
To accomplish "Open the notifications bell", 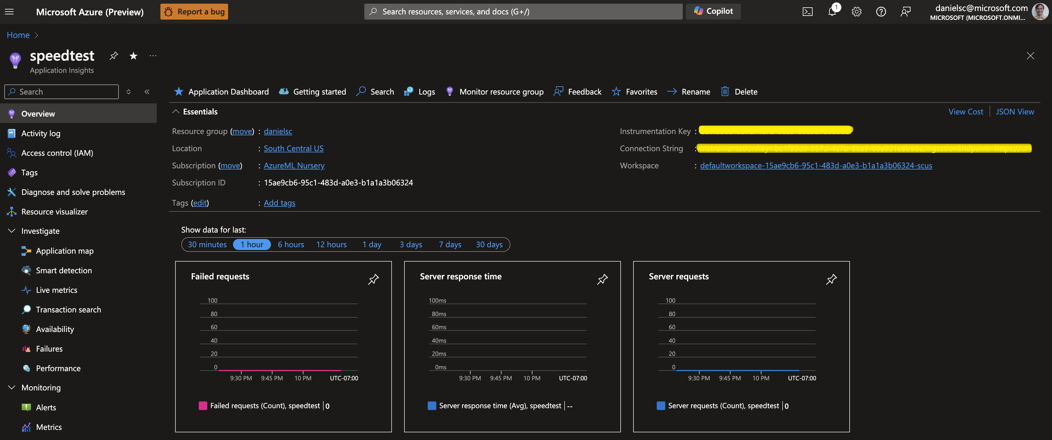I will pyautogui.click(x=832, y=11).
